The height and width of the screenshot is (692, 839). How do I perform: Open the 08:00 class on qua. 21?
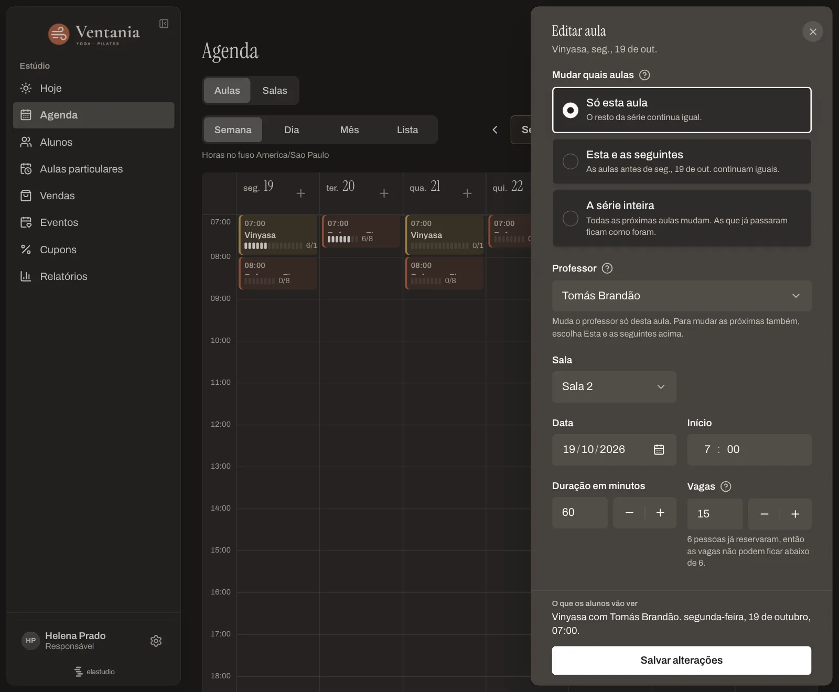[x=445, y=273]
